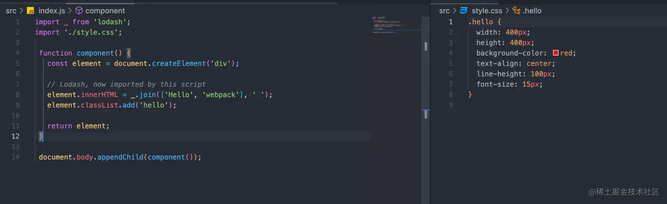Click the background-color property
The height and width of the screenshot is (204, 667).
510,53
